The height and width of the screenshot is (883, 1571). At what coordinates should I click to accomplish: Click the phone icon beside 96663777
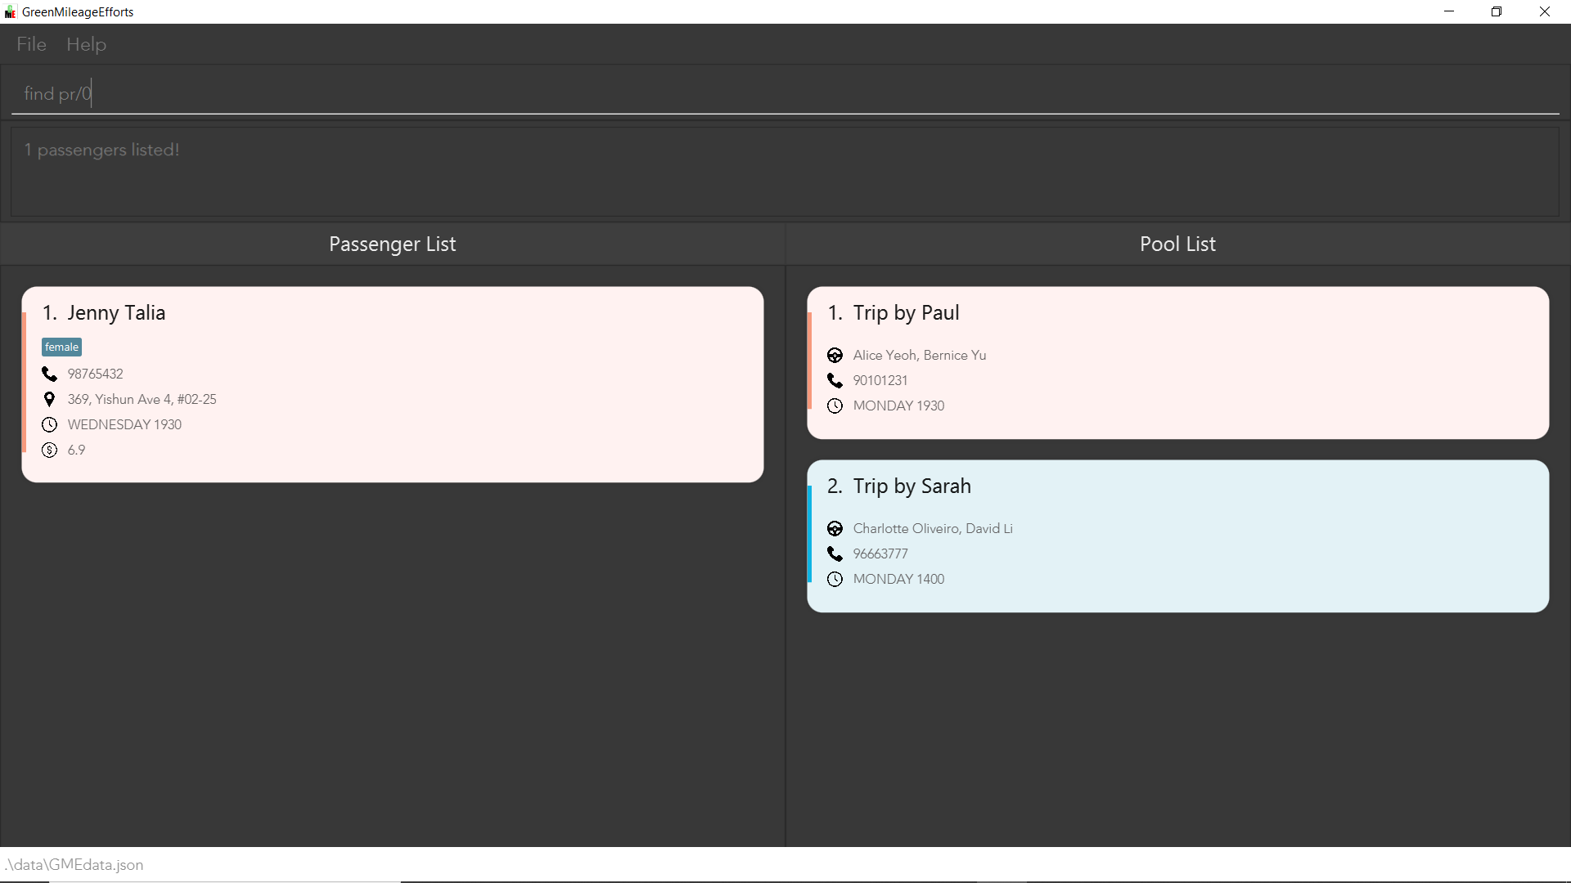point(835,554)
